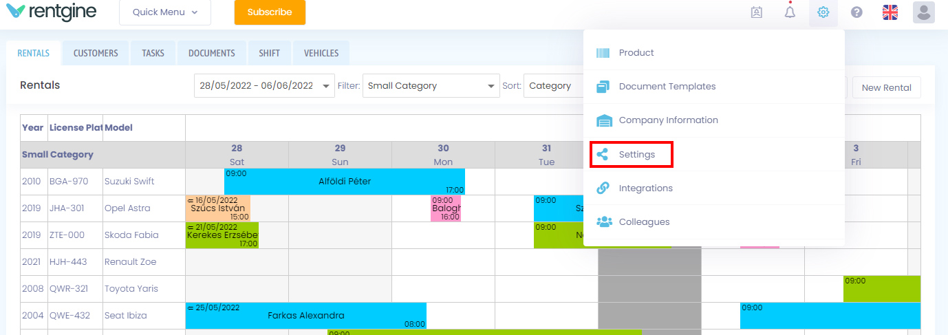Open Alföldi Péter's blue rental block
Image resolution: width=948 pixels, height=335 pixels.
point(345,182)
